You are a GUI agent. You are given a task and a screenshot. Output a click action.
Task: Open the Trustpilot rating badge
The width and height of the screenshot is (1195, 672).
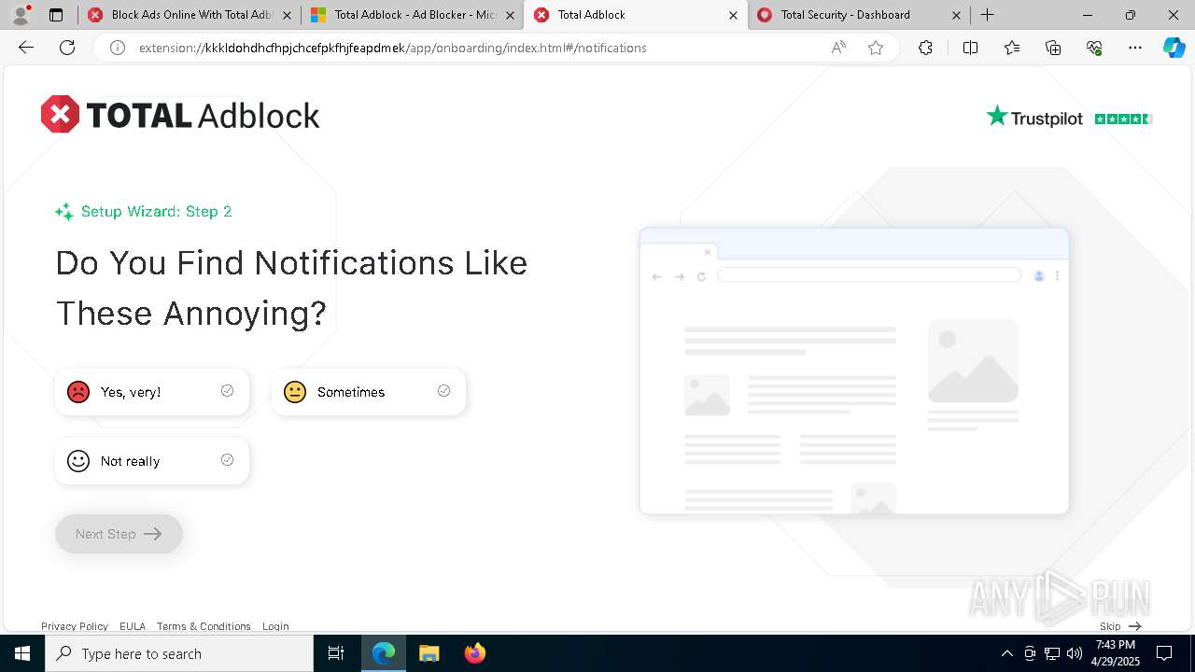1070,118
